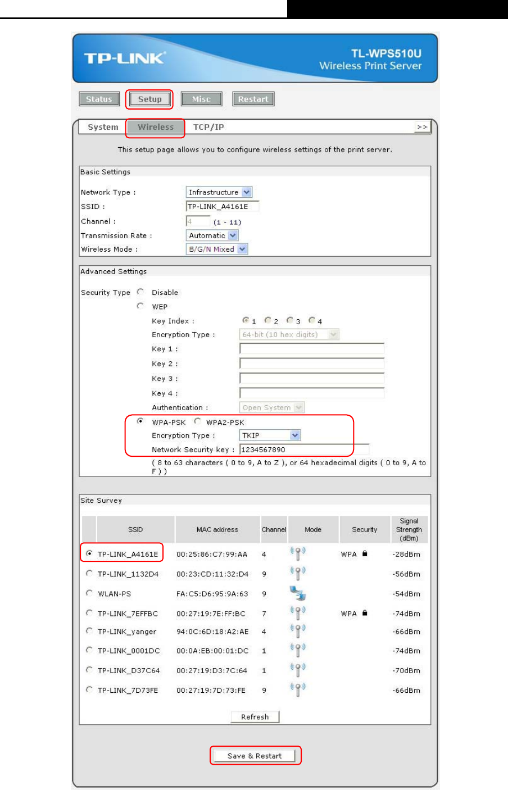The image size is (508, 790).
Task: Click the antenna mode icon for TP-LINK_1132D4
Action: point(298,573)
